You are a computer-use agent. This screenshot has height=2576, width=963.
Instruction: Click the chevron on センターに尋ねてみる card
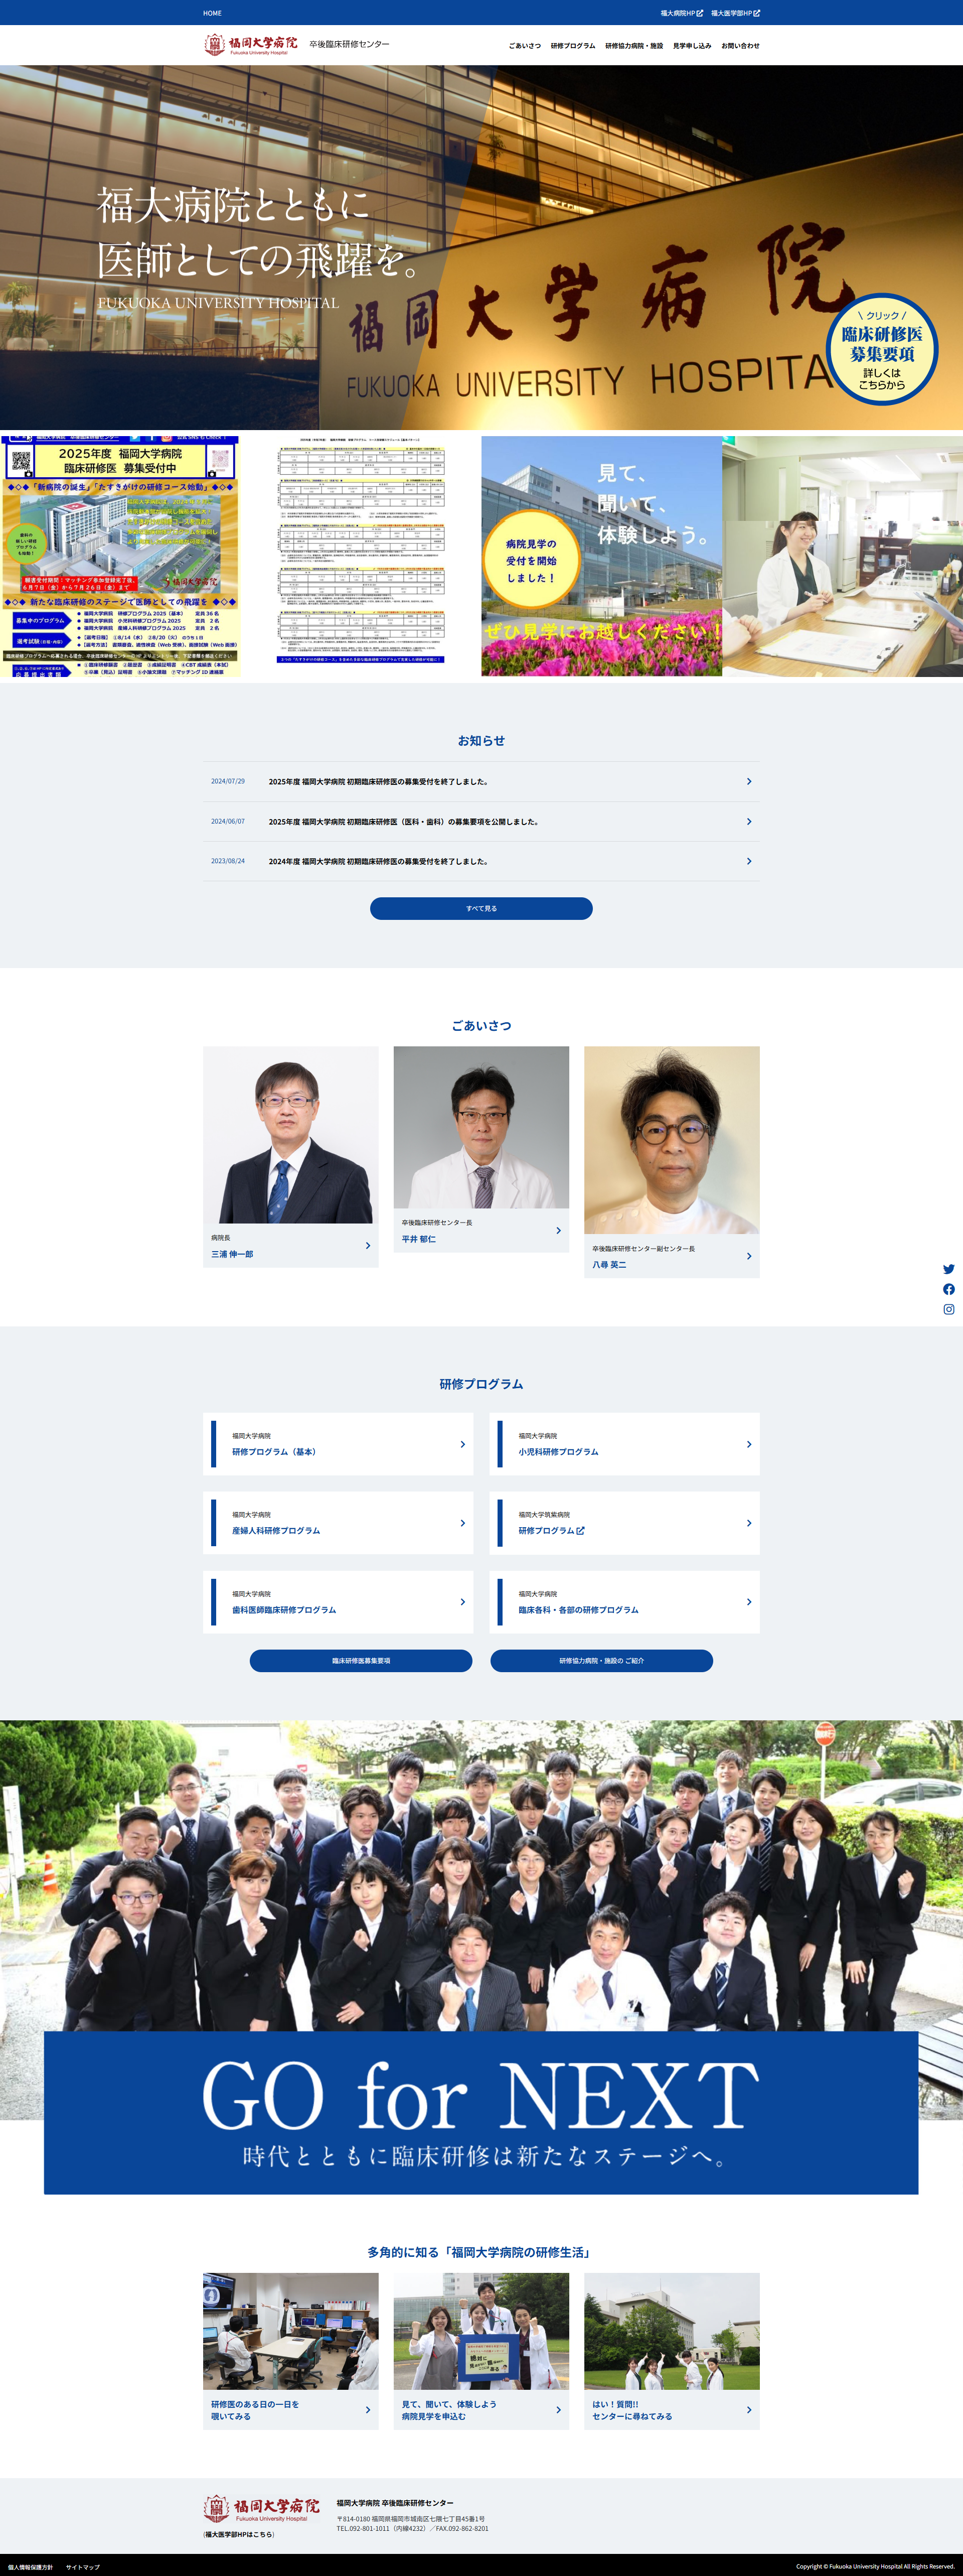748,2410
